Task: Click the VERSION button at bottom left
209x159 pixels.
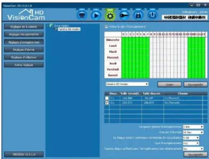Action: pyautogui.click(x=24, y=154)
